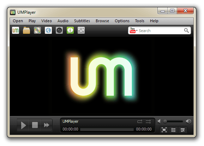
Task: Stop playback with the Stop button
Action: click(x=35, y=125)
